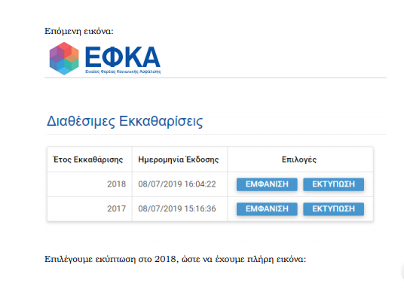The height and width of the screenshot is (304, 404).
Task: Click the Επιλογές column header
Action: pos(299,160)
